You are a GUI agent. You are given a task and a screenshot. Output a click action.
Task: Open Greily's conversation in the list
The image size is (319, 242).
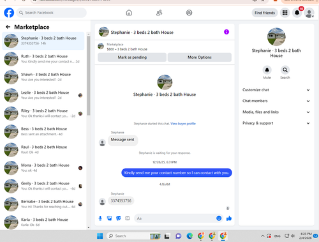click(43, 186)
